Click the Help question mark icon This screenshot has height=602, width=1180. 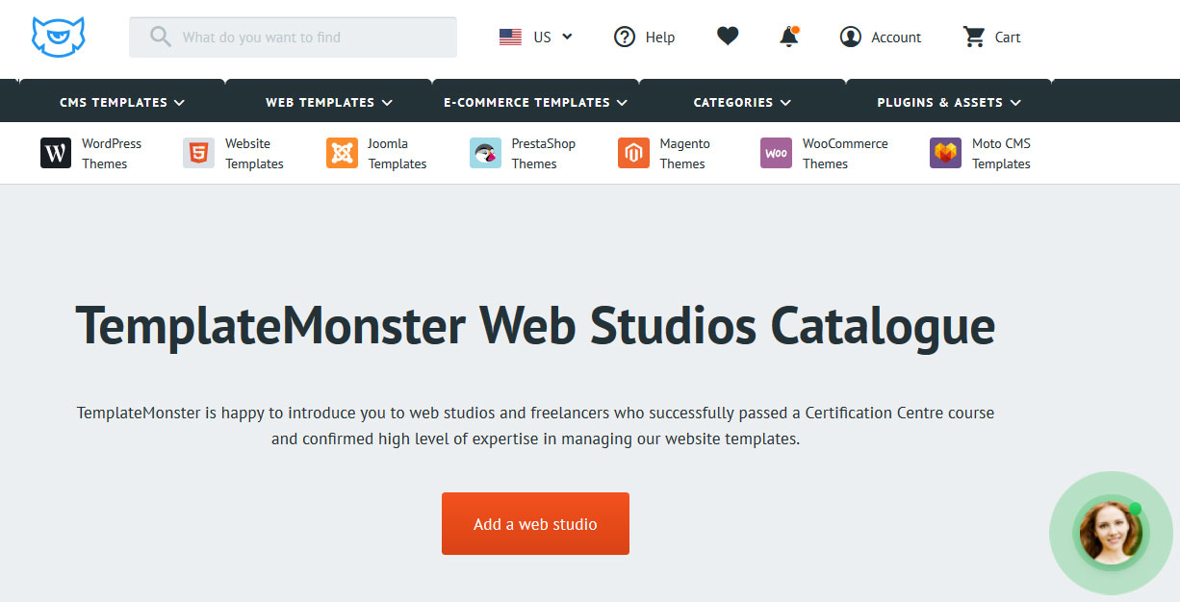[x=625, y=38]
